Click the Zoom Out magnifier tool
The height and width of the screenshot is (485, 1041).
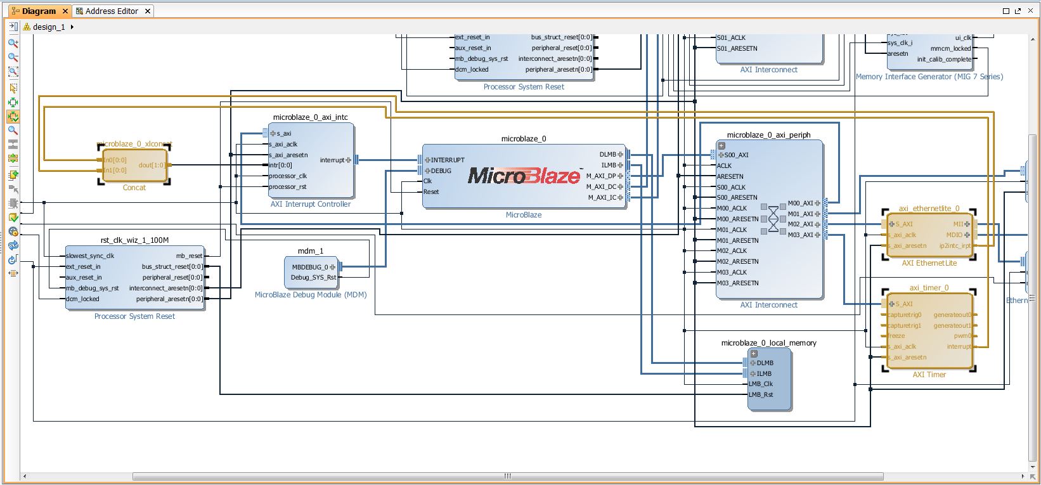13,58
